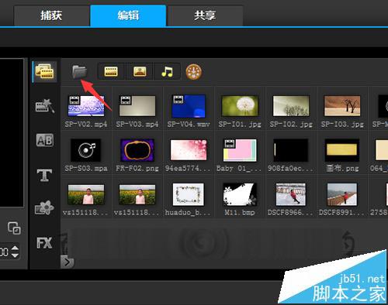
Task: Toggle audio files filter in library
Action: pos(167,71)
